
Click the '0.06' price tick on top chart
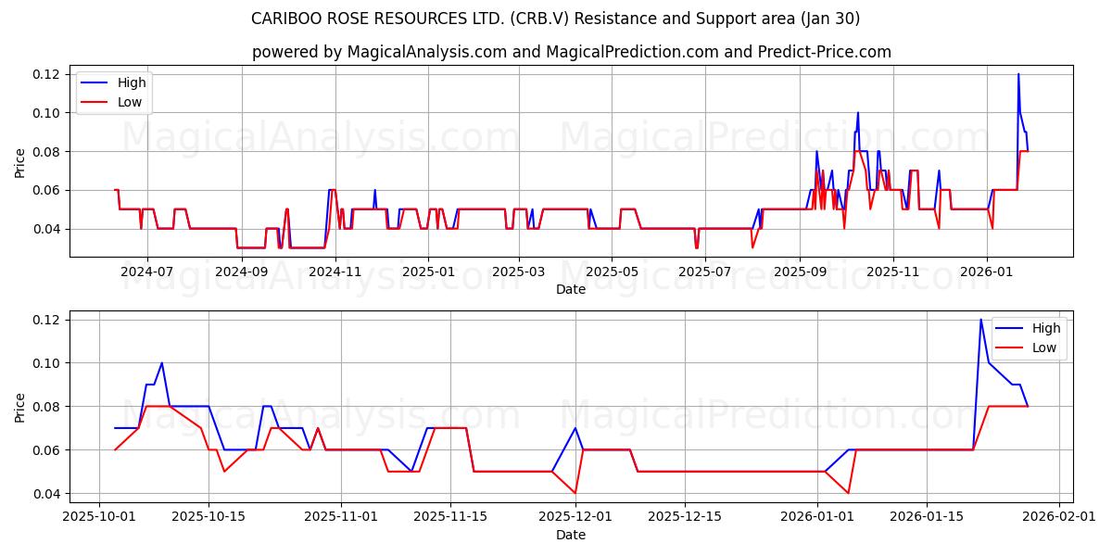coord(47,190)
